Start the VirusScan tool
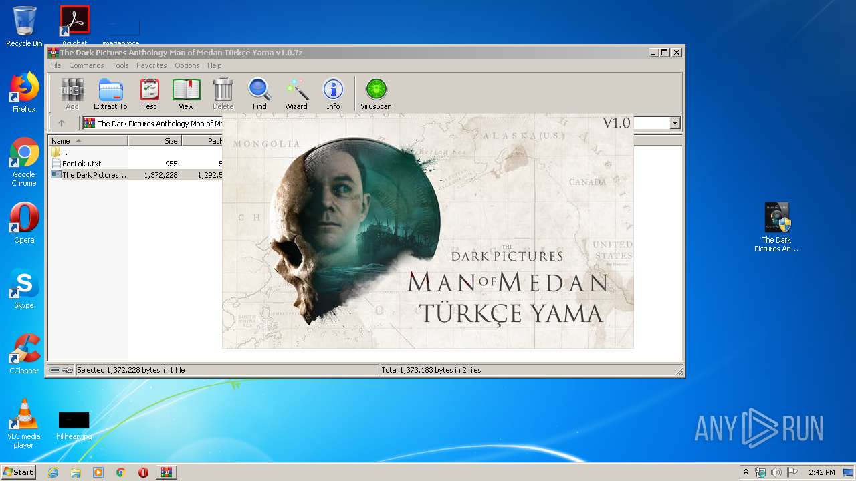The height and width of the screenshot is (481, 856). click(376, 94)
